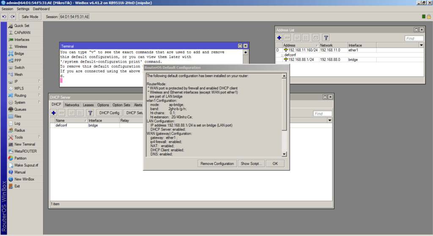Add new entry in Address List
Image resolution: width=433 pixels, height=236 pixels.
[279, 38]
